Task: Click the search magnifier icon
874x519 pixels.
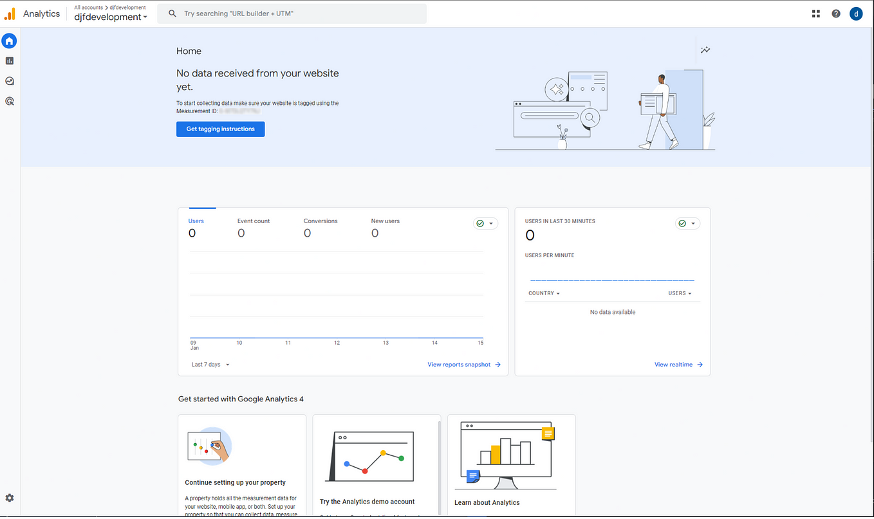Action: click(x=172, y=14)
